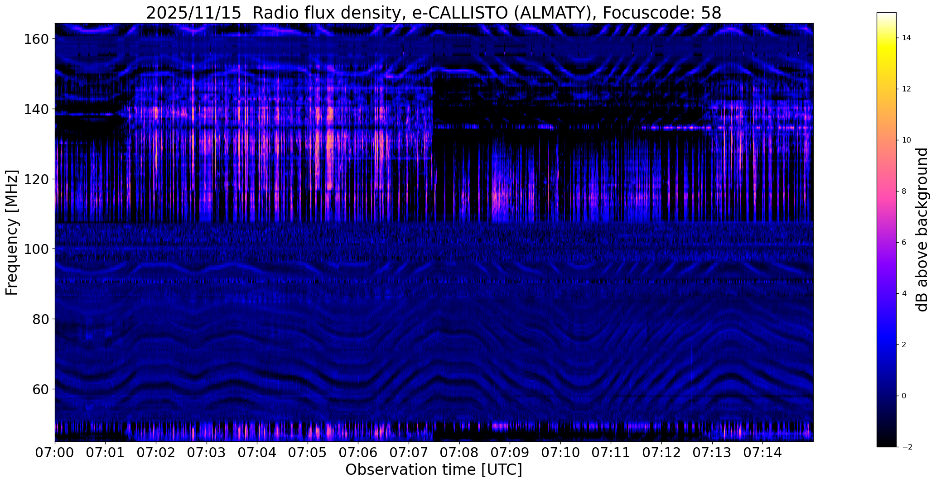Click the 60 frequency tick label
The height and width of the screenshot is (483, 936).
tap(40, 389)
